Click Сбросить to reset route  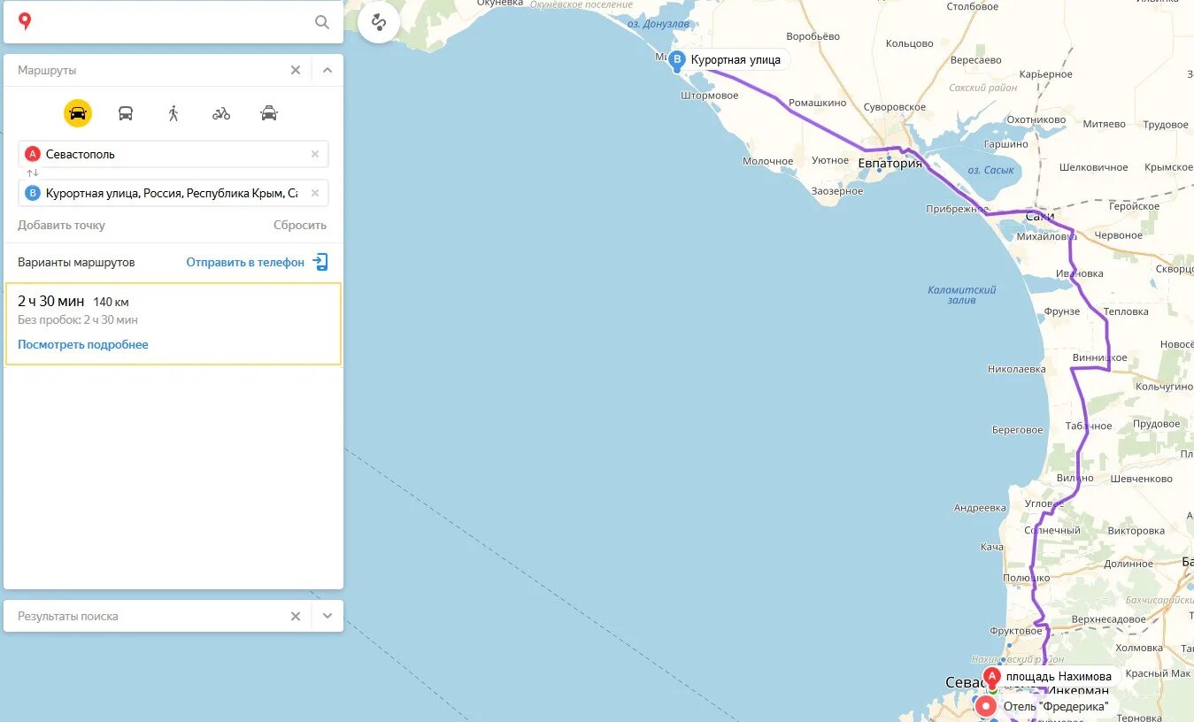pyautogui.click(x=300, y=225)
